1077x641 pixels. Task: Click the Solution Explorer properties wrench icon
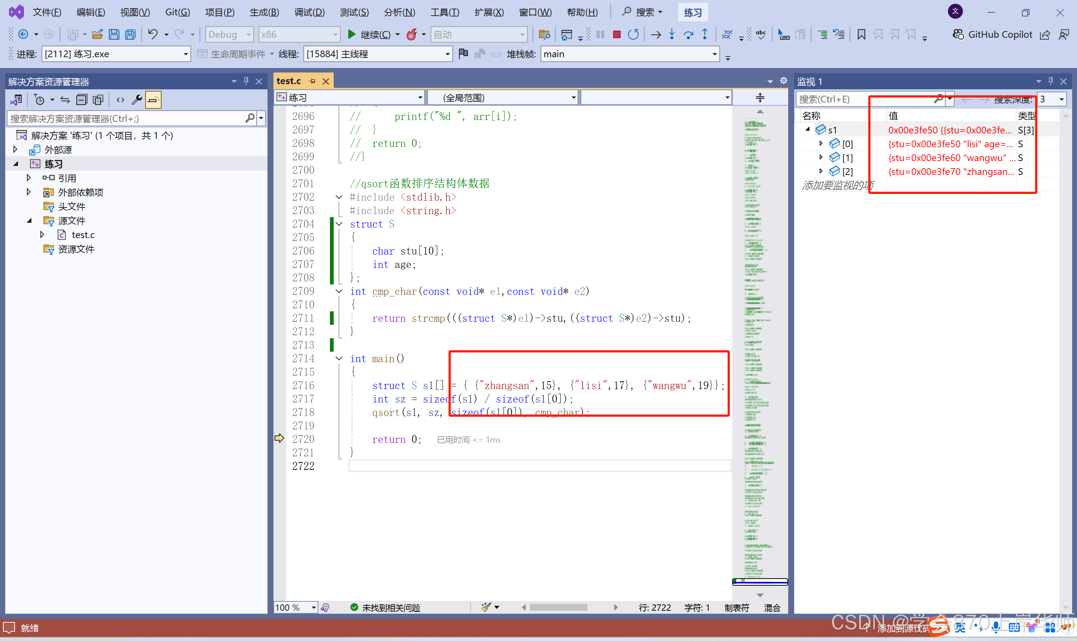coord(137,100)
